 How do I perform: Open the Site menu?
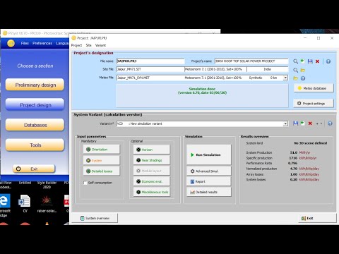[88, 45]
